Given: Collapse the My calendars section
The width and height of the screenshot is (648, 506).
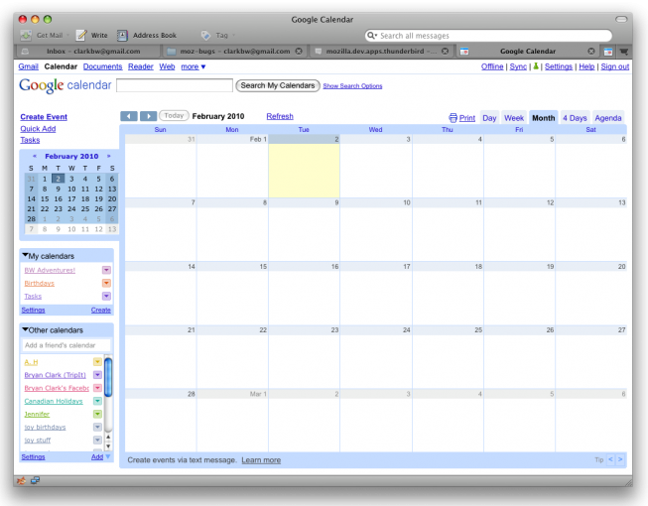Looking at the screenshot, I should coord(25,255).
